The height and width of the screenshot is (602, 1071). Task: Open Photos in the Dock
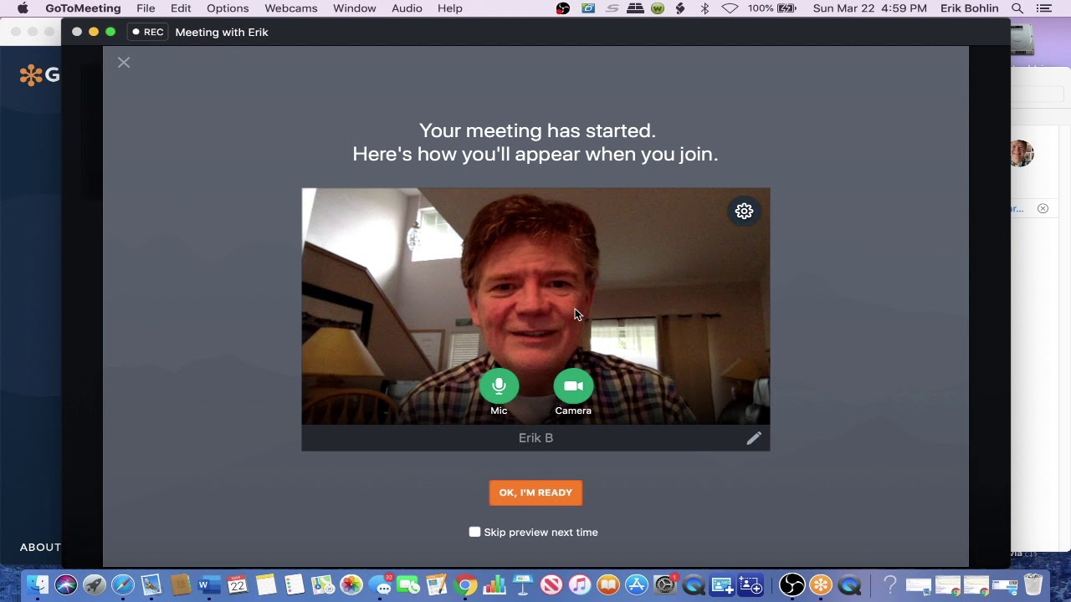[351, 585]
